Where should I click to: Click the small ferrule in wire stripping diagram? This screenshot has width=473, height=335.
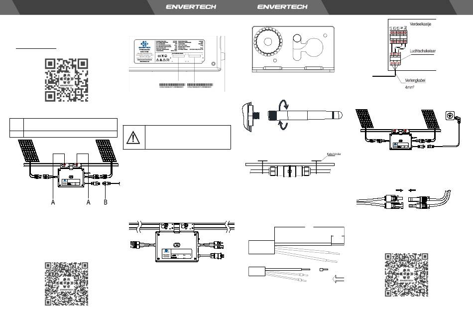[x=324, y=269]
